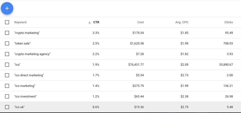Sort by the Cost column header
This screenshot has height=113, width=241.
pyautogui.click(x=140, y=22)
